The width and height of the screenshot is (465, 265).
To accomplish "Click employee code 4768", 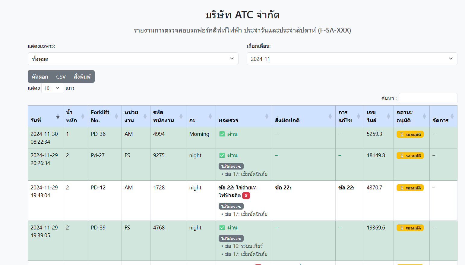I will point(159,228).
